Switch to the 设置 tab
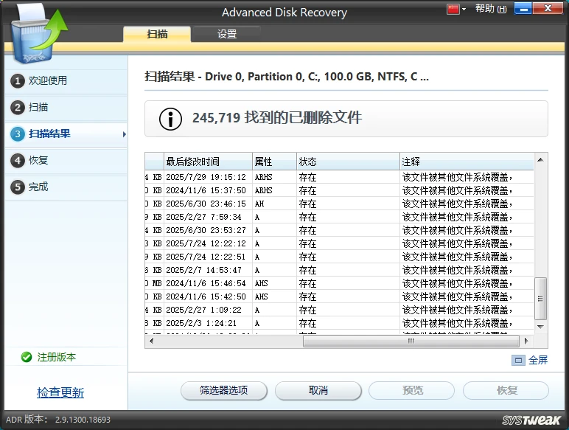The image size is (569, 430). click(227, 34)
